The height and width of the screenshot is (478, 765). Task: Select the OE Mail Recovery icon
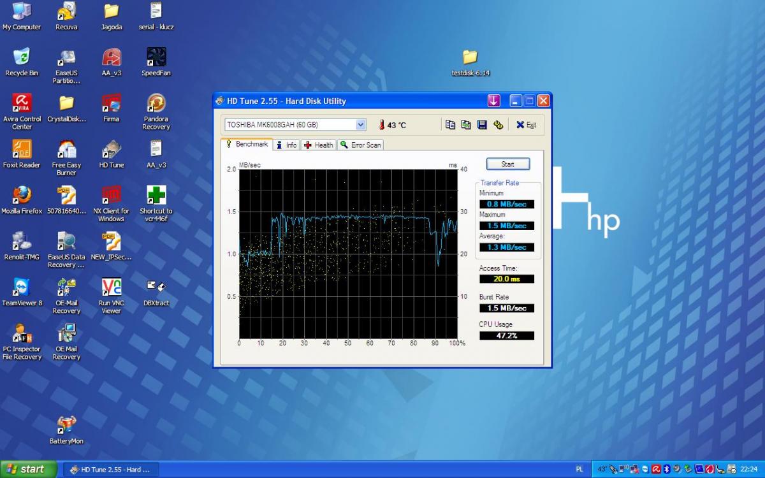[66, 342]
